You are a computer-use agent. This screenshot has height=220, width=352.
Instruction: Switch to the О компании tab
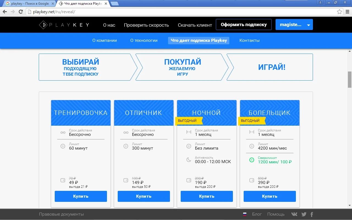pyautogui.click(x=105, y=40)
